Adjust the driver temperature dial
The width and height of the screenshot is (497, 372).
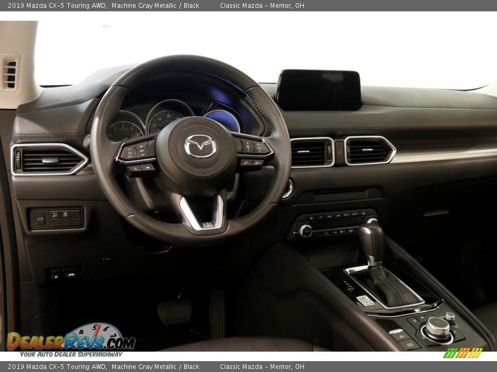306,230
